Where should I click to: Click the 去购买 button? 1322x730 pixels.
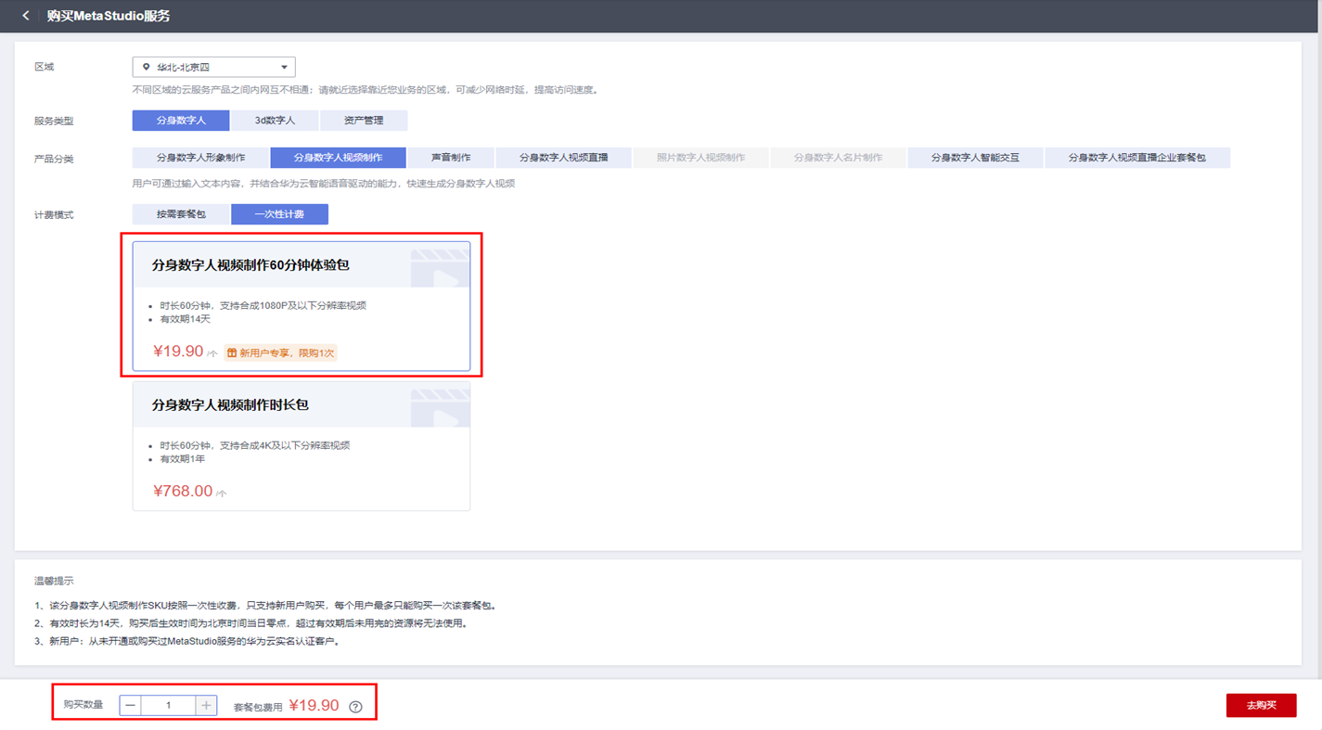point(1261,706)
